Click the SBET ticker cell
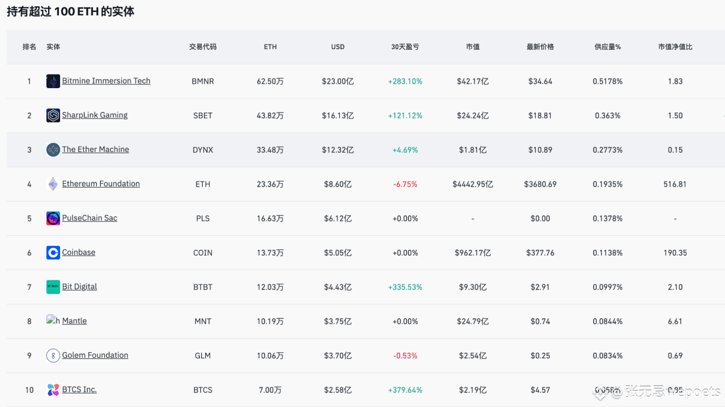Screen dimensions: 725x407 203,115
